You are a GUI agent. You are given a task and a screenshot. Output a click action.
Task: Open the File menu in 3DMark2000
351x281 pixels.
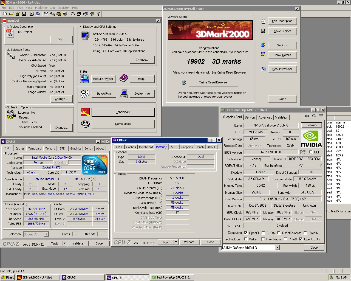tap(4, 8)
